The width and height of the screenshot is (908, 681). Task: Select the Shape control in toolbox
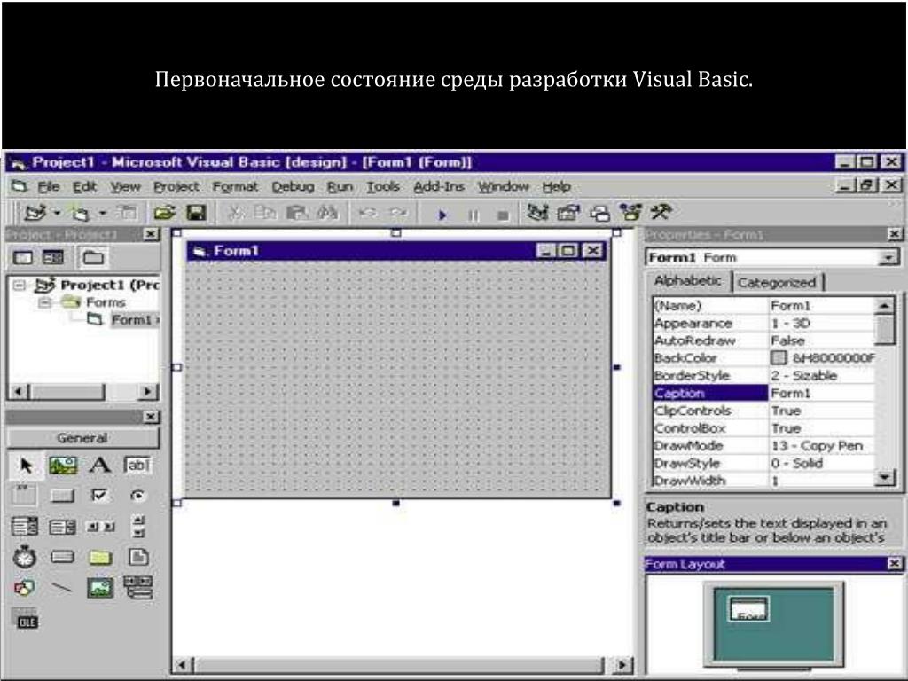click(24, 589)
